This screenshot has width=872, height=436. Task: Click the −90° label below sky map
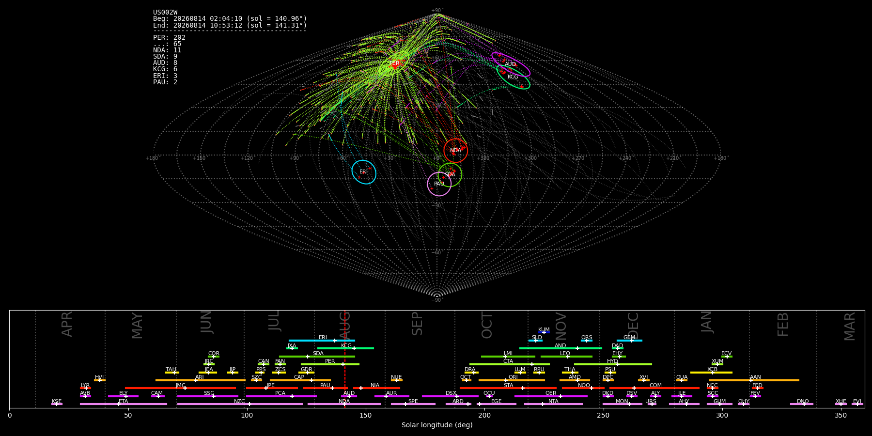tap(437, 300)
